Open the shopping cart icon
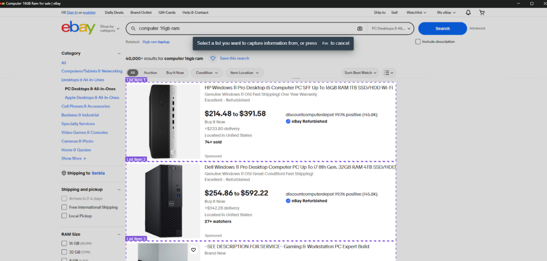Screen dimensions: 547x261 pos(482,13)
